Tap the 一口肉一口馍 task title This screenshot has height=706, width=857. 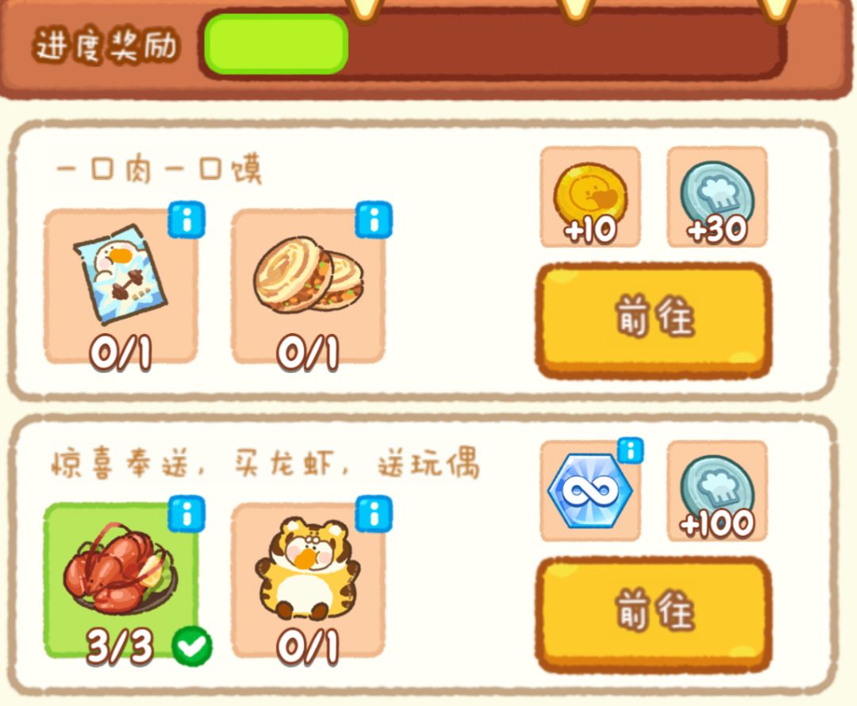tap(159, 170)
